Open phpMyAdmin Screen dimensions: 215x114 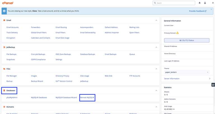click(12, 98)
